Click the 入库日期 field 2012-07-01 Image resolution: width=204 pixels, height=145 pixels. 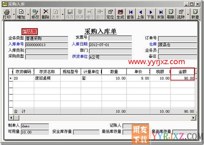pos(110,45)
